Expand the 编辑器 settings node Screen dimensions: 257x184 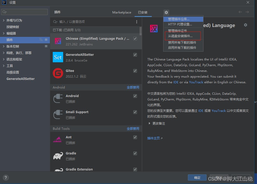[4, 33]
